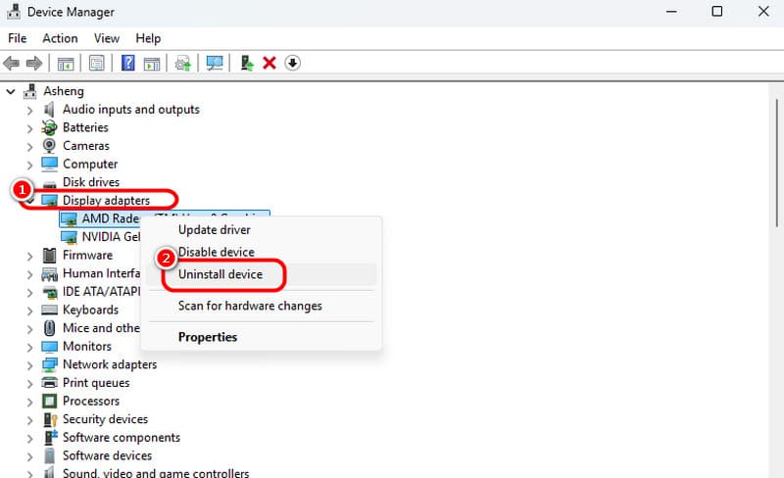Image resolution: width=784 pixels, height=478 pixels.
Task: Select the NVIDIA GeForce adapter entry
Action: pyautogui.click(x=110, y=237)
